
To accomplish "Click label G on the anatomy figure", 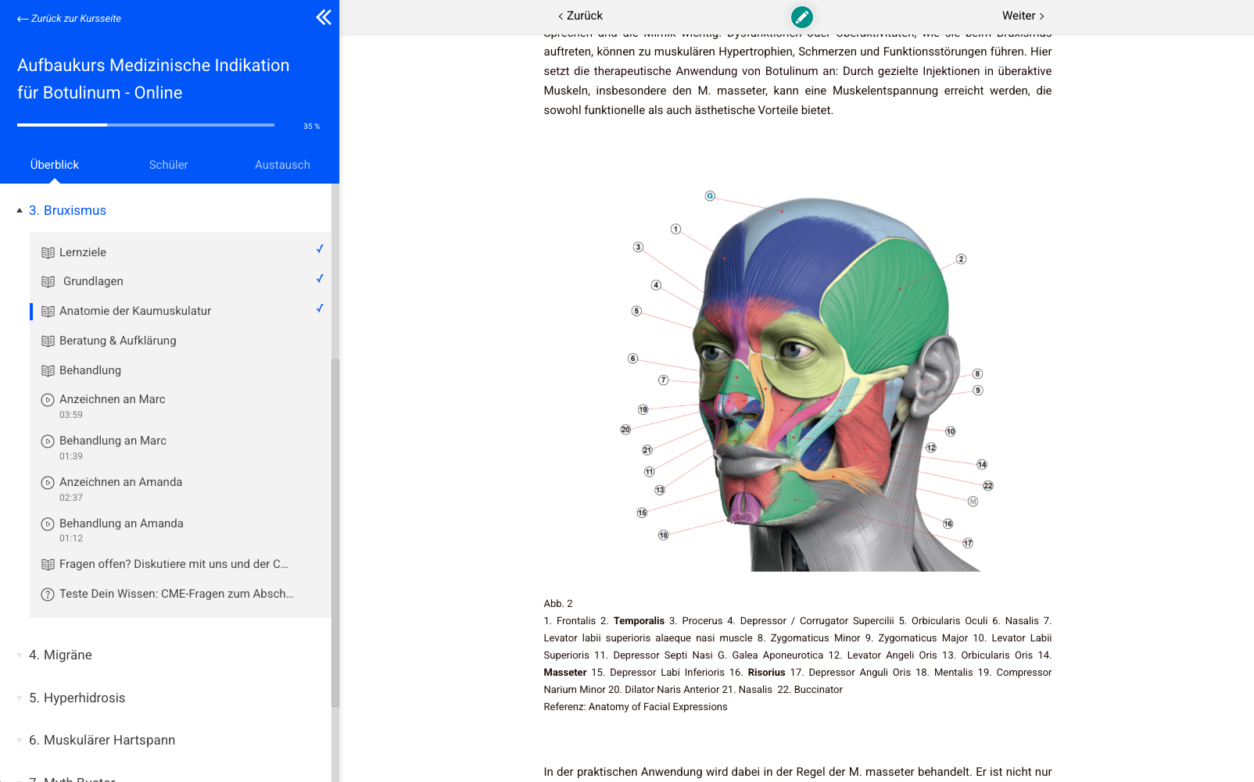I will 710,196.
